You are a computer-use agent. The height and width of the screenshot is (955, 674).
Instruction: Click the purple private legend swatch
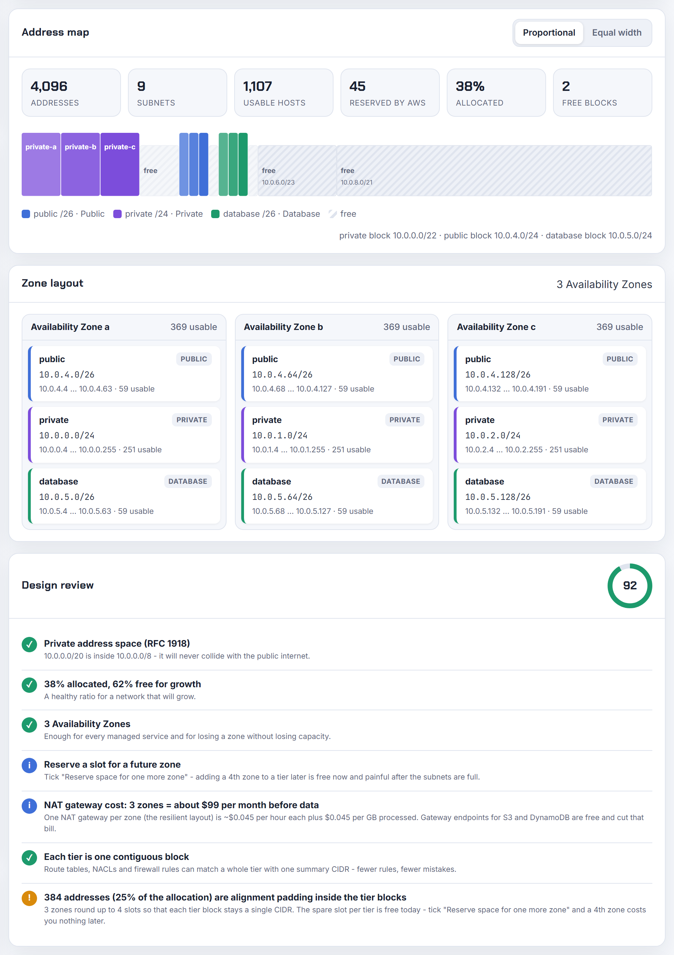coord(117,214)
